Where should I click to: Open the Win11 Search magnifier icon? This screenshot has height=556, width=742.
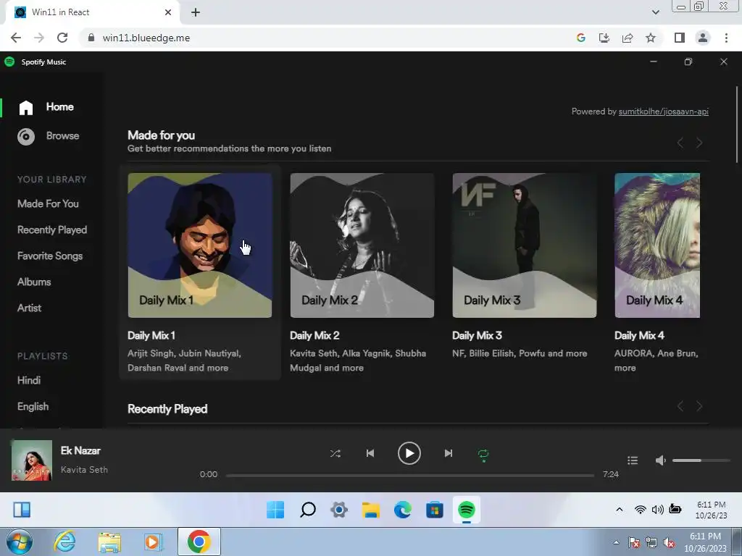point(307,510)
